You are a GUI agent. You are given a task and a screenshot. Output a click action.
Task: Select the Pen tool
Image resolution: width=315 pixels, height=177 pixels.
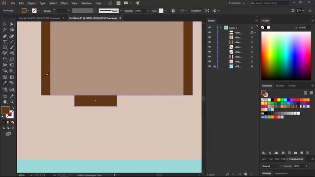(x=5, y=36)
